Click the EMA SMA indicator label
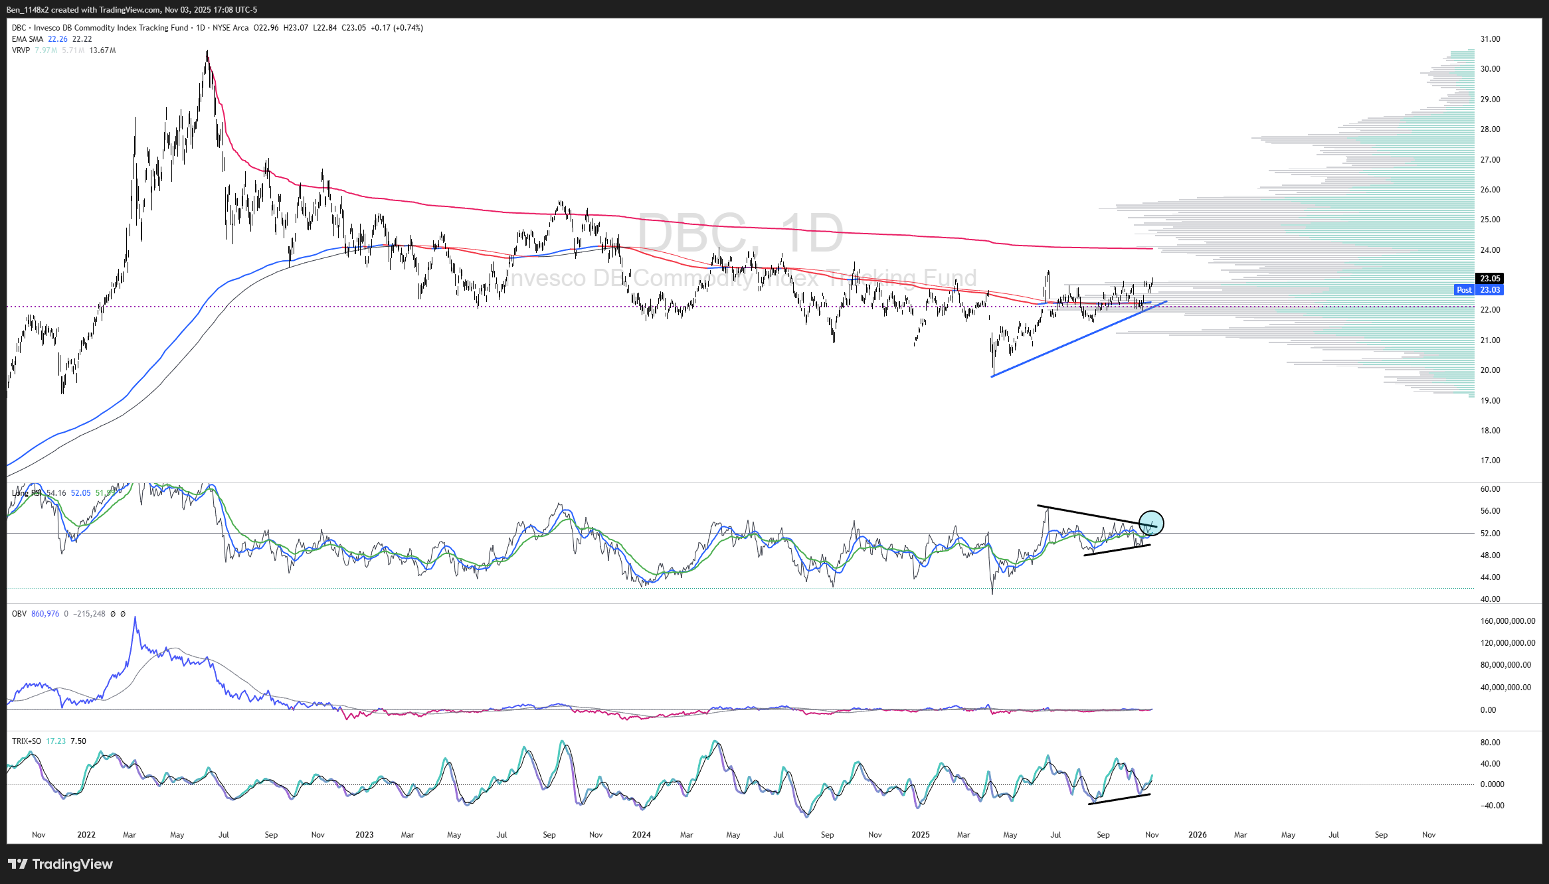 27,39
